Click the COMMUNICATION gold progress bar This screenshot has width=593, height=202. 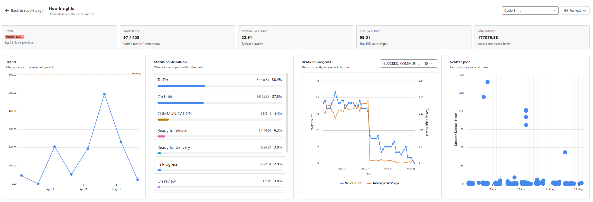(163, 120)
